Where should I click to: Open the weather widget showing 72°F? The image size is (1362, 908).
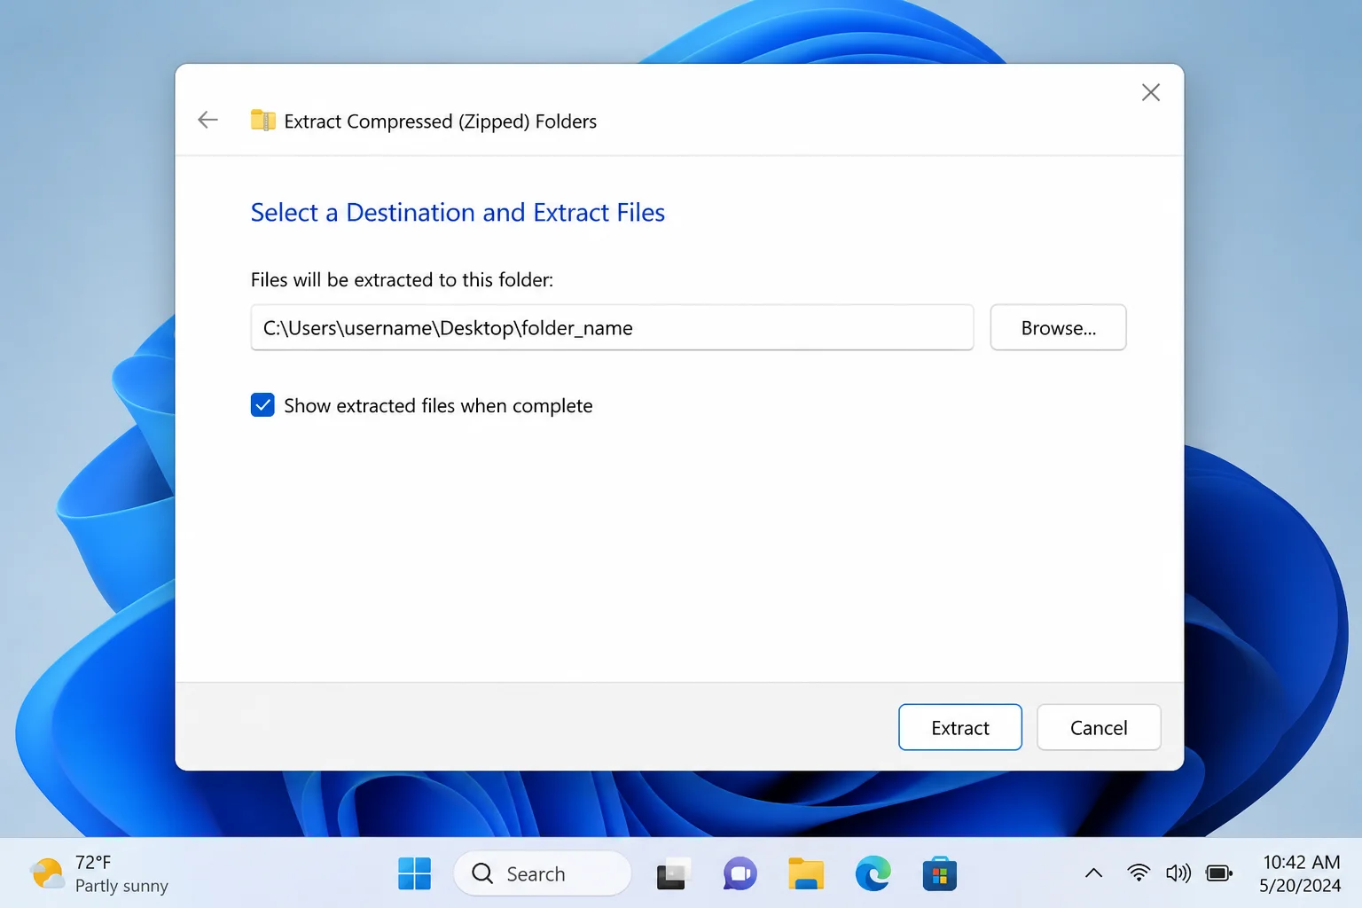point(99,873)
